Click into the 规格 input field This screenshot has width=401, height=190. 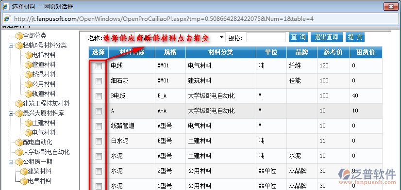(x=266, y=37)
